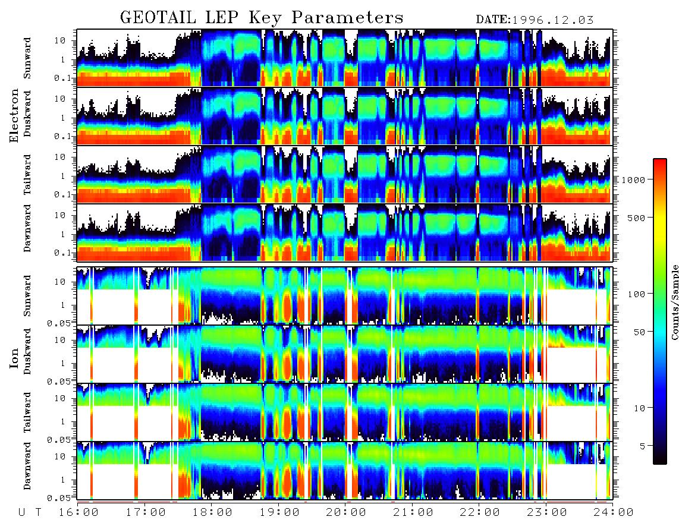Click the "0.05" tick of Ion Dawnward panel
The width and height of the screenshot is (679, 523).
(x=58, y=498)
